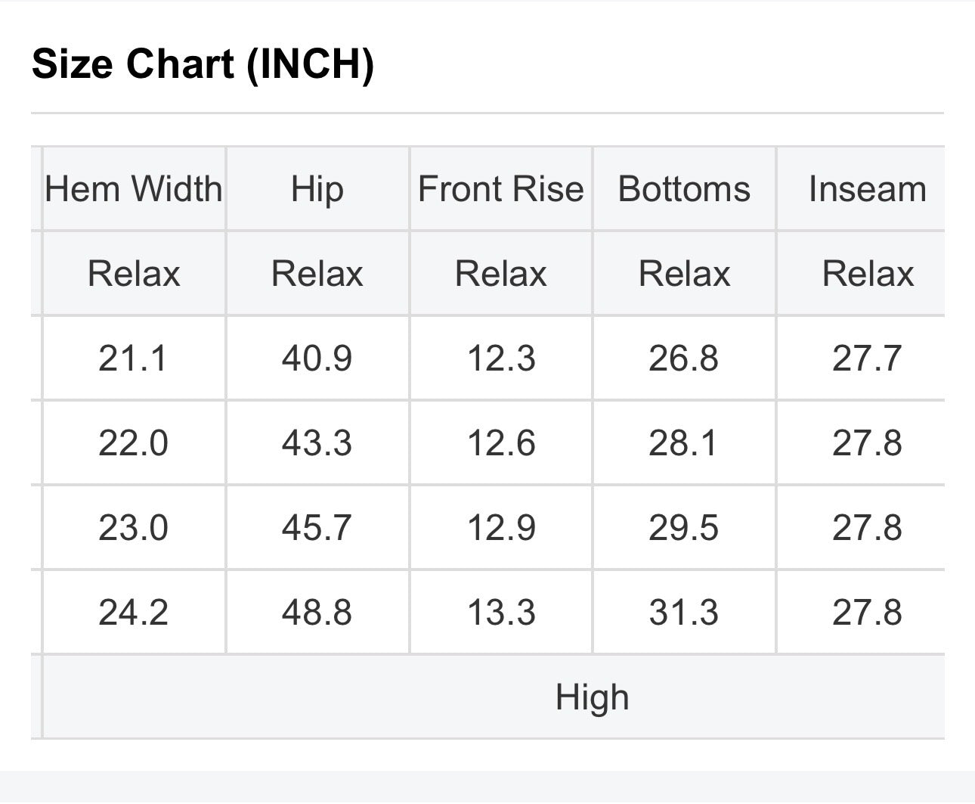
Task: Select the 40.9 hip value
Action: click(x=317, y=359)
